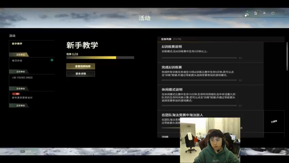Click the 正在参加 tag under LINE FRIENDS BINGO!

click(x=19, y=89)
